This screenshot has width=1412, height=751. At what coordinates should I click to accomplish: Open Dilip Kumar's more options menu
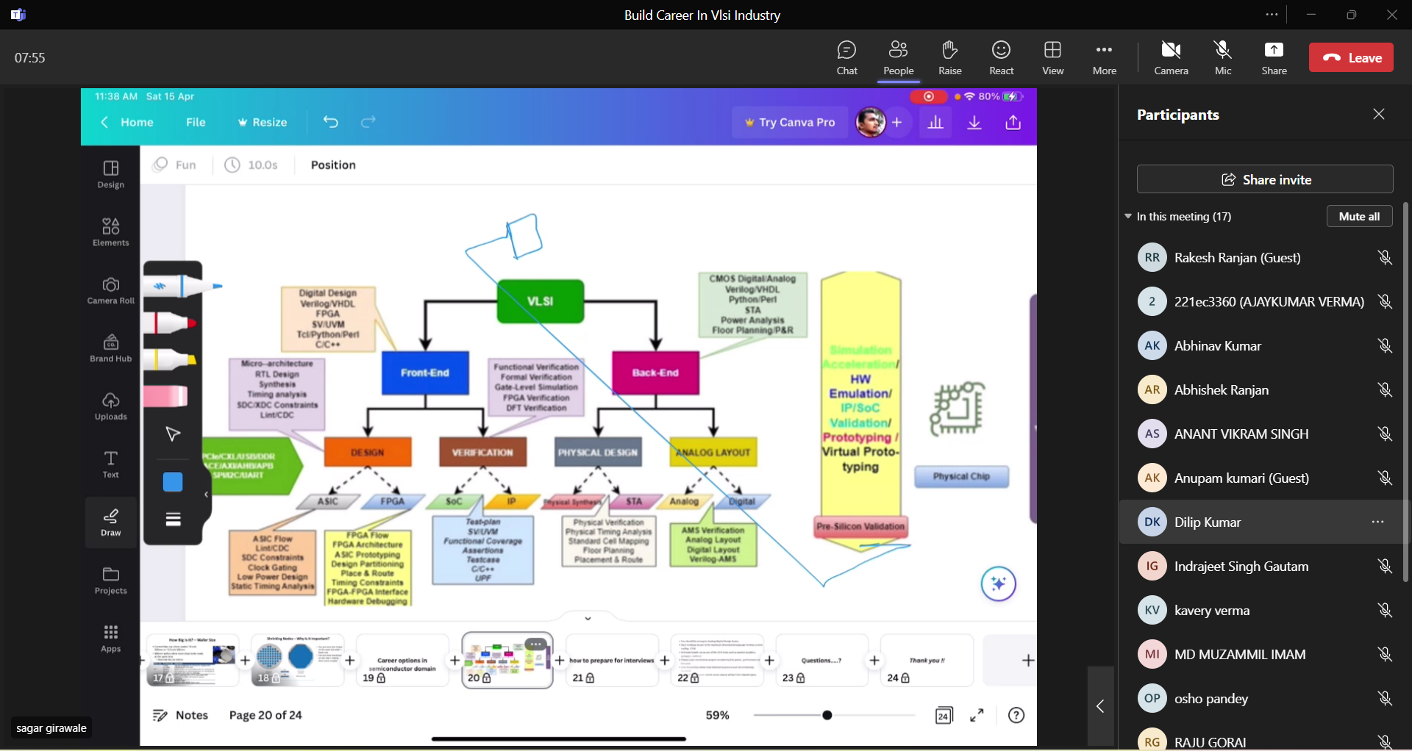[1377, 522]
